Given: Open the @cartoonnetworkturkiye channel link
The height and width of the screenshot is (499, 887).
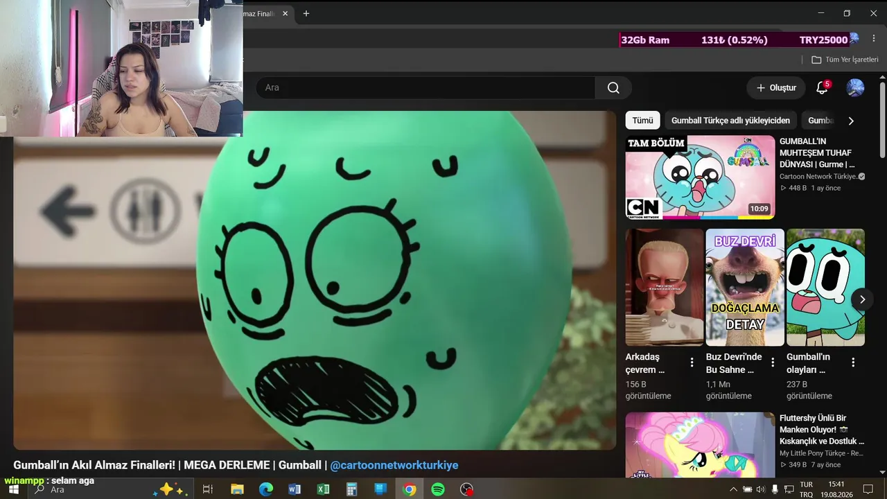Looking at the screenshot, I should coord(394,465).
